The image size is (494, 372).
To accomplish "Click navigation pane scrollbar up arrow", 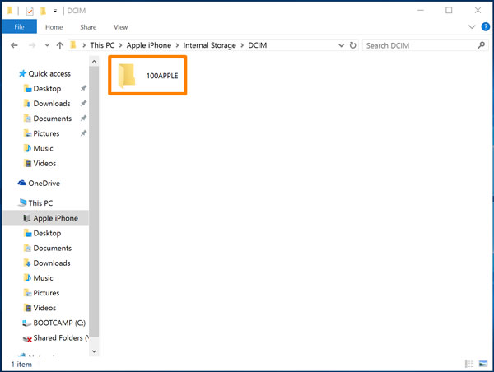I will pos(94,62).
